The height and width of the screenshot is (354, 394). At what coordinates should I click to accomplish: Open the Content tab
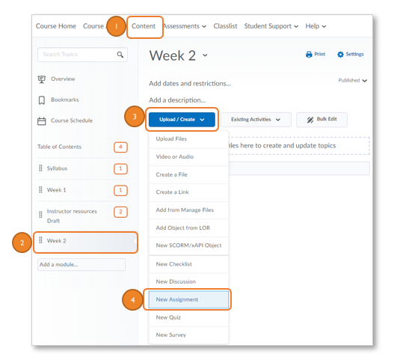coord(144,26)
